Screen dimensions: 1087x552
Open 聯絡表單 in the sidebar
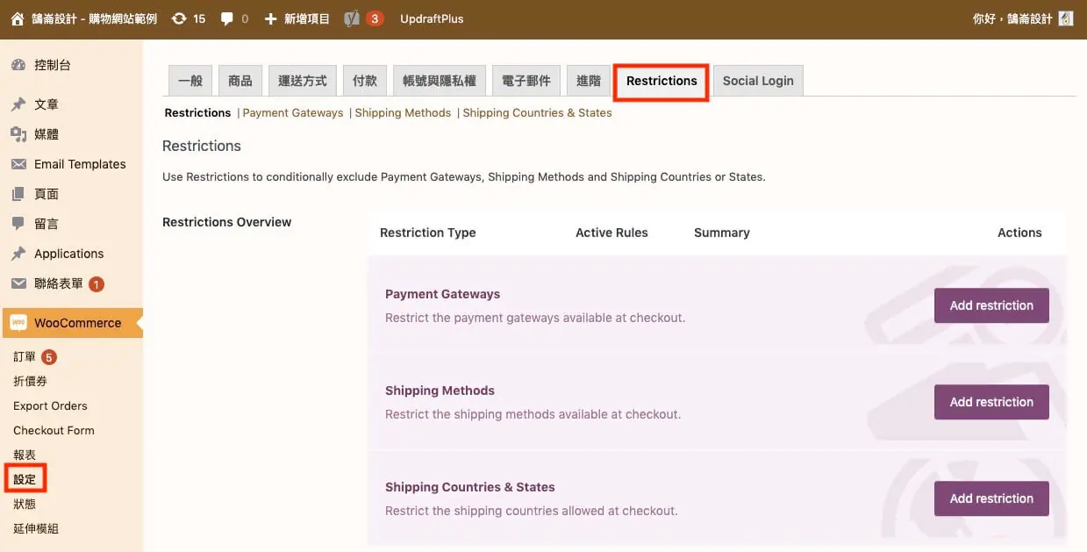pyautogui.click(x=59, y=283)
